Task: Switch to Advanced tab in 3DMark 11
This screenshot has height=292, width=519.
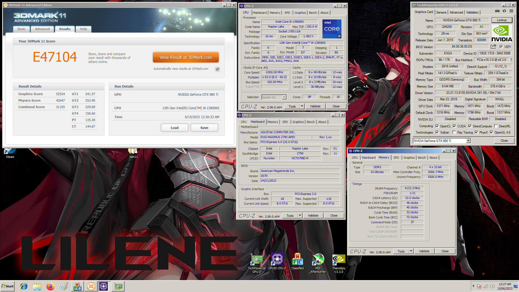Action: tap(42, 29)
